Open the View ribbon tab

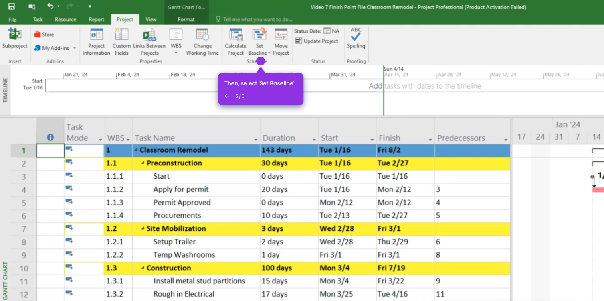(x=151, y=19)
